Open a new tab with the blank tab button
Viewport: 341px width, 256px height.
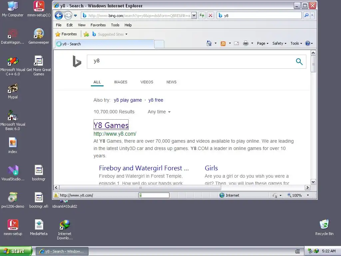159,44
